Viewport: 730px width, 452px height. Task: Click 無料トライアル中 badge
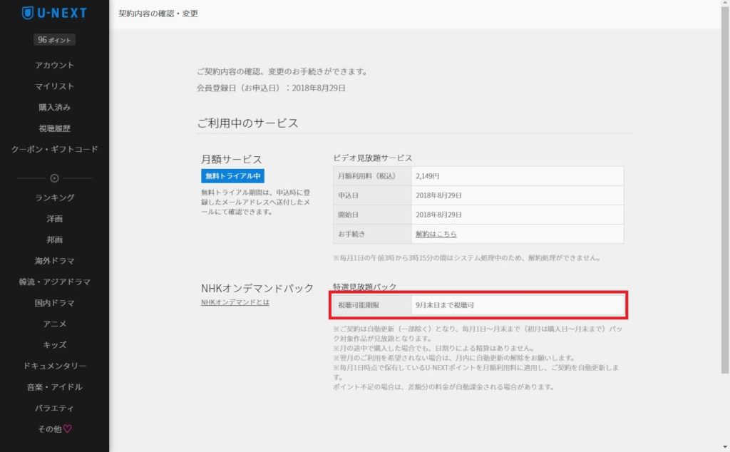click(x=232, y=177)
